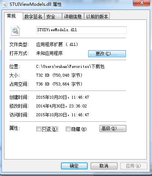152x176 pixels.
Task: Close the properties dialog with X
Action: [141, 3]
